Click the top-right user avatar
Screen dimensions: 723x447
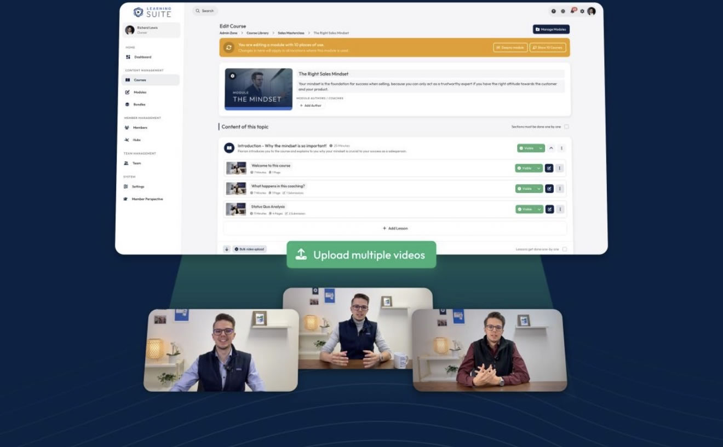592,11
